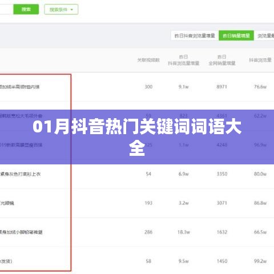Switch to 昨日抖音浏览量增量 sort tab

195,35
